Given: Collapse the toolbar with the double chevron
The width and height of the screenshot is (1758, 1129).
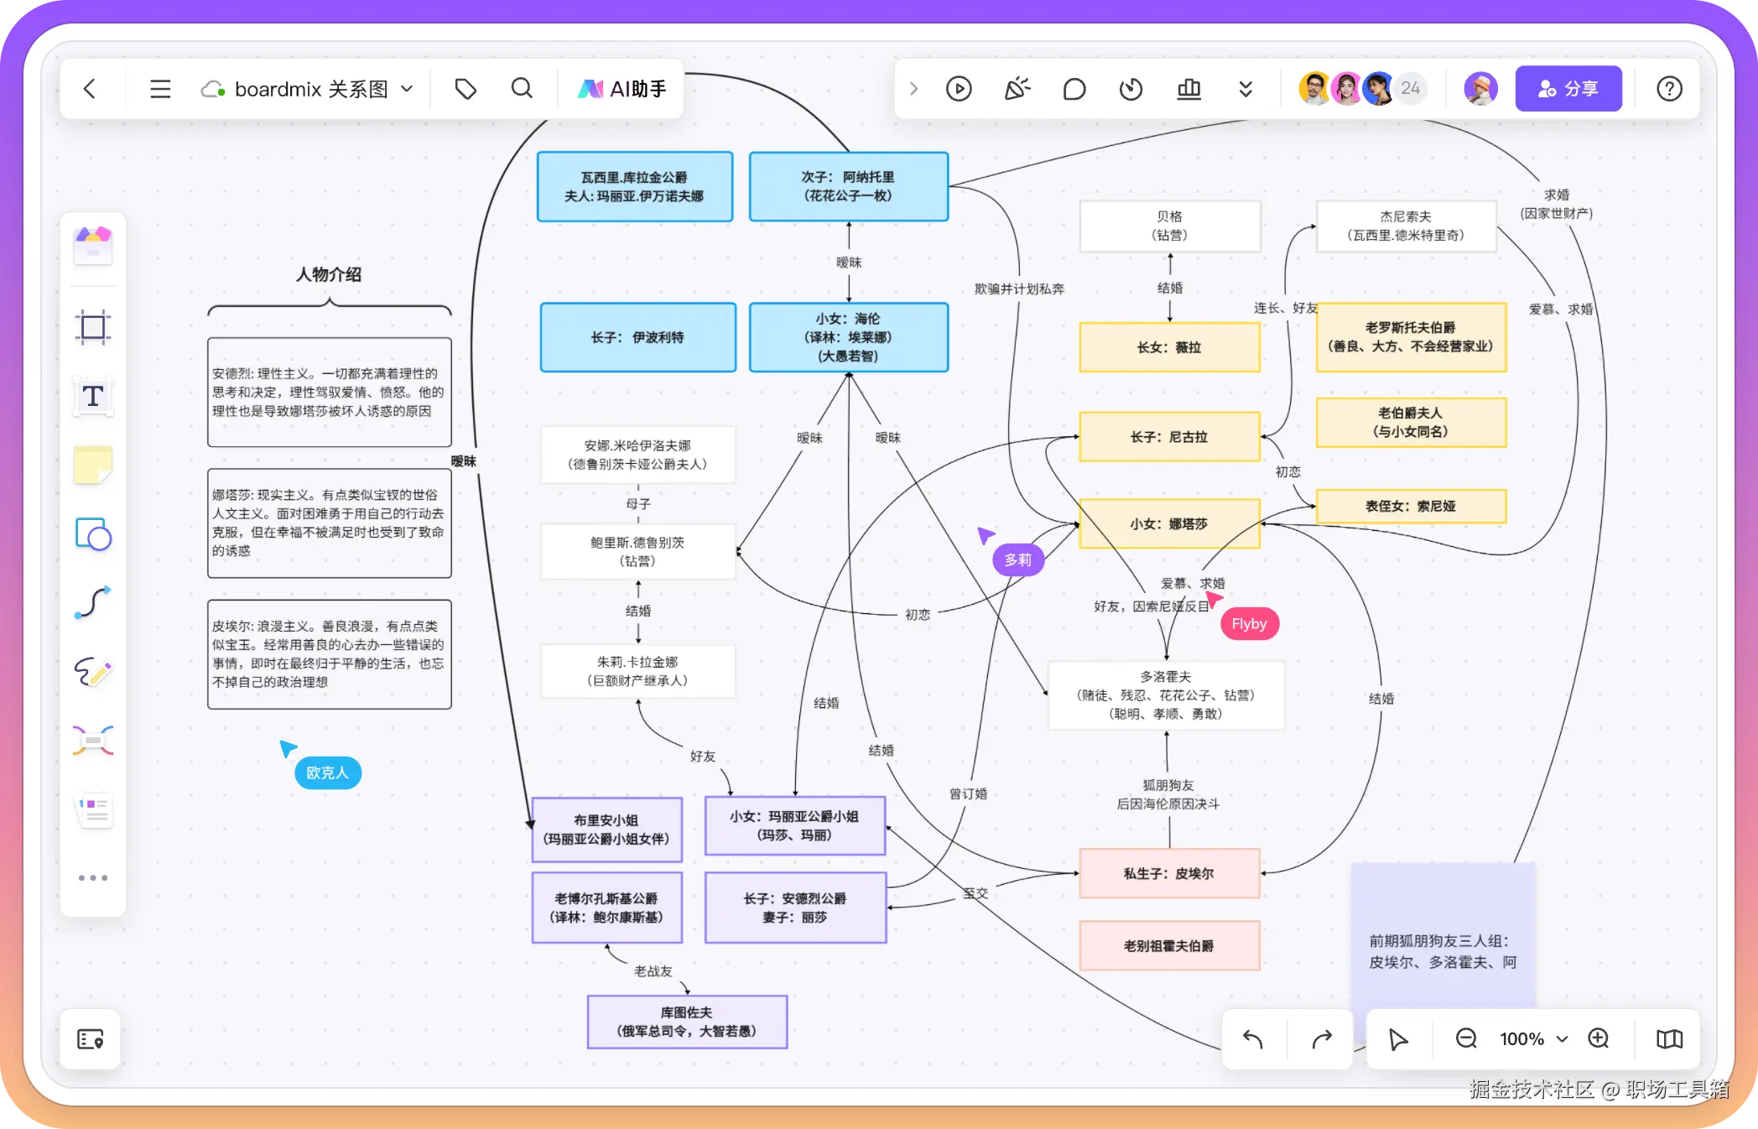Looking at the screenshot, I should click(1246, 88).
